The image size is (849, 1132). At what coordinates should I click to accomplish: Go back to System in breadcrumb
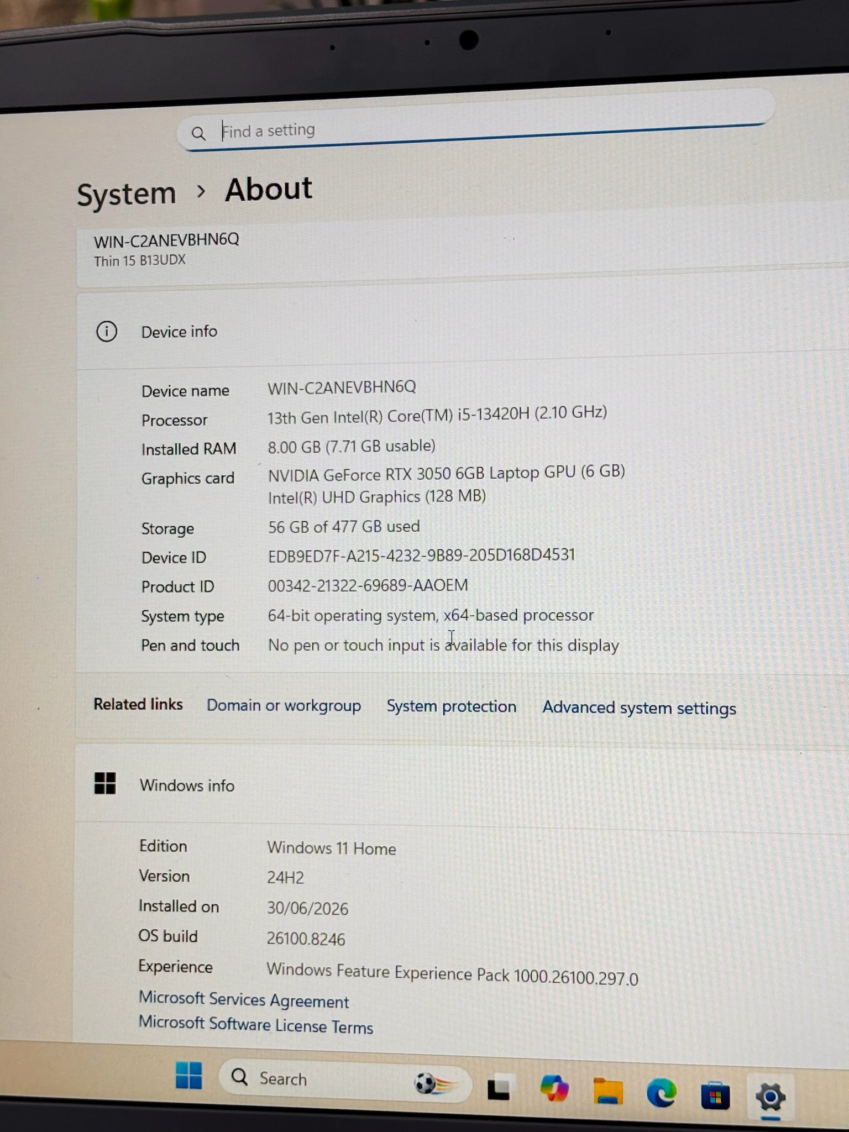click(x=127, y=194)
